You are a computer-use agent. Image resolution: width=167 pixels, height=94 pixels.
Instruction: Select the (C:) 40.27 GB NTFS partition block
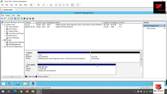[x=64, y=57]
